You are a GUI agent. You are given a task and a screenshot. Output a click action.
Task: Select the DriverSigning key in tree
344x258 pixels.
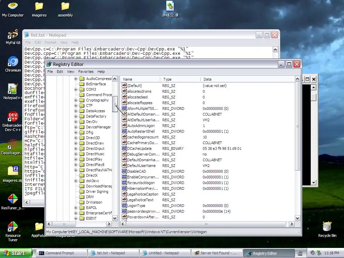(97, 191)
